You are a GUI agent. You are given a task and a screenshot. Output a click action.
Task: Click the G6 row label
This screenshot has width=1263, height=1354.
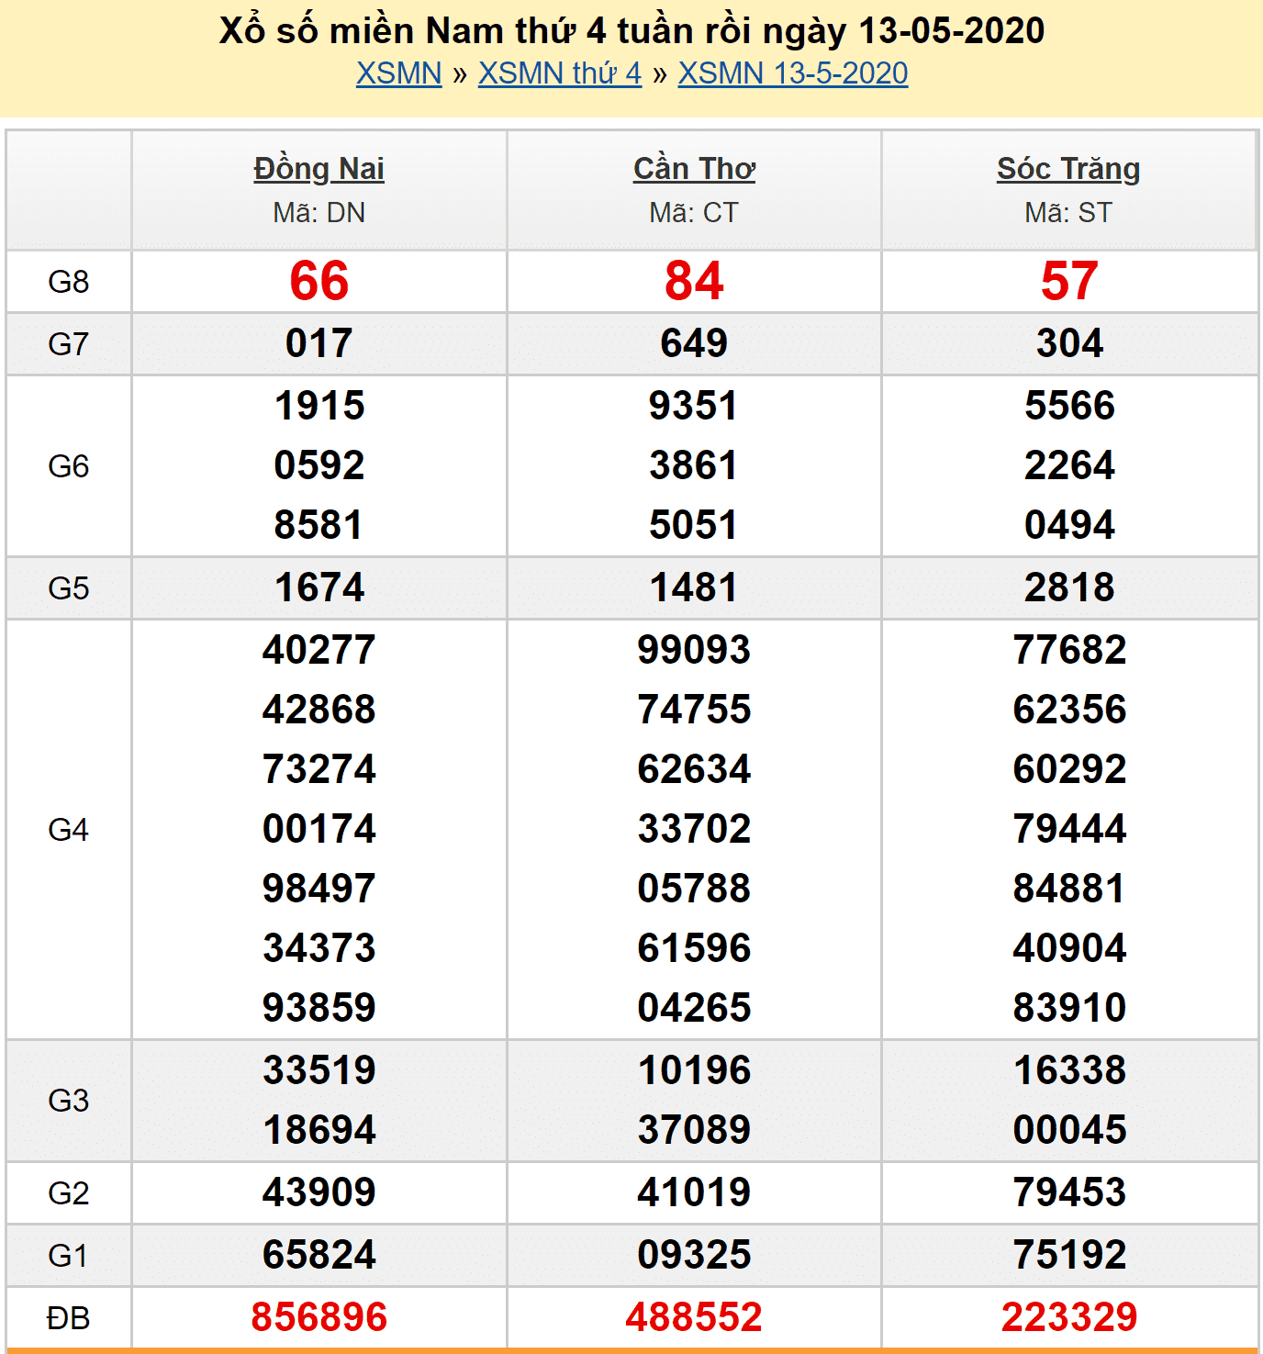tap(69, 466)
